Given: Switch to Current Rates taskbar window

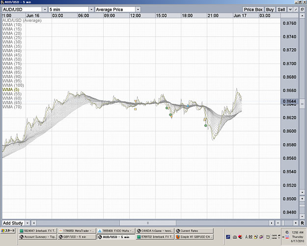Looking at the screenshot, I should click(194, 231).
